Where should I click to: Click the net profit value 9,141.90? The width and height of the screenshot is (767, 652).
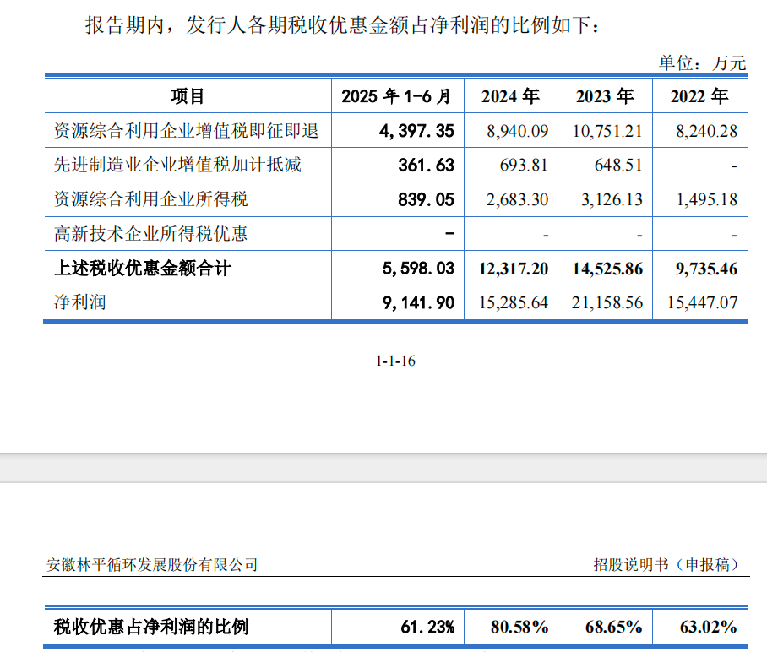(418, 302)
